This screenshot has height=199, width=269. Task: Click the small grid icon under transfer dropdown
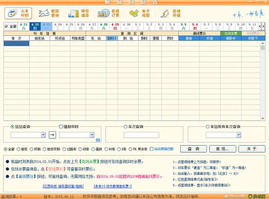point(92,140)
